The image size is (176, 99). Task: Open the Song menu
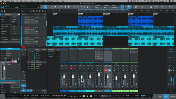tap(26, 1)
